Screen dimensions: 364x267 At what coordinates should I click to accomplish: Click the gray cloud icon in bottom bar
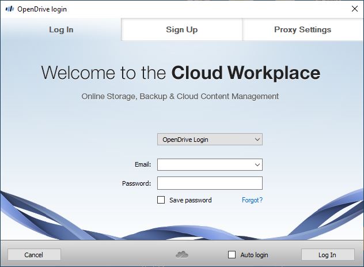(182, 254)
